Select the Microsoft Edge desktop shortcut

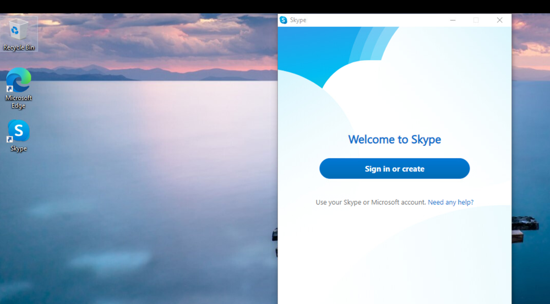coord(19,89)
